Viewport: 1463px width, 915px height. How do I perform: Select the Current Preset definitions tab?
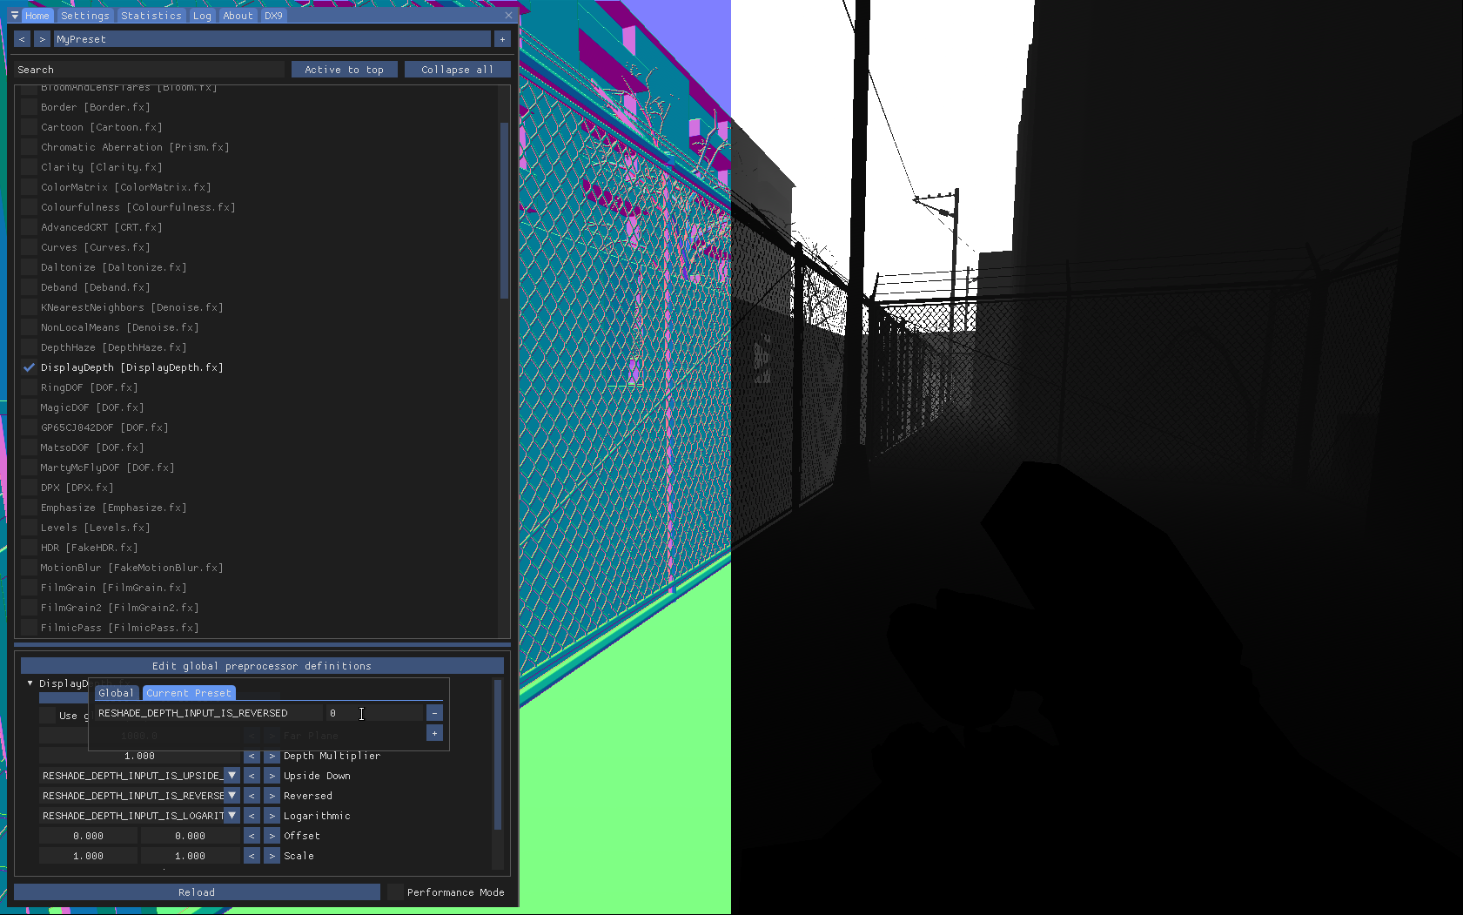[189, 693]
